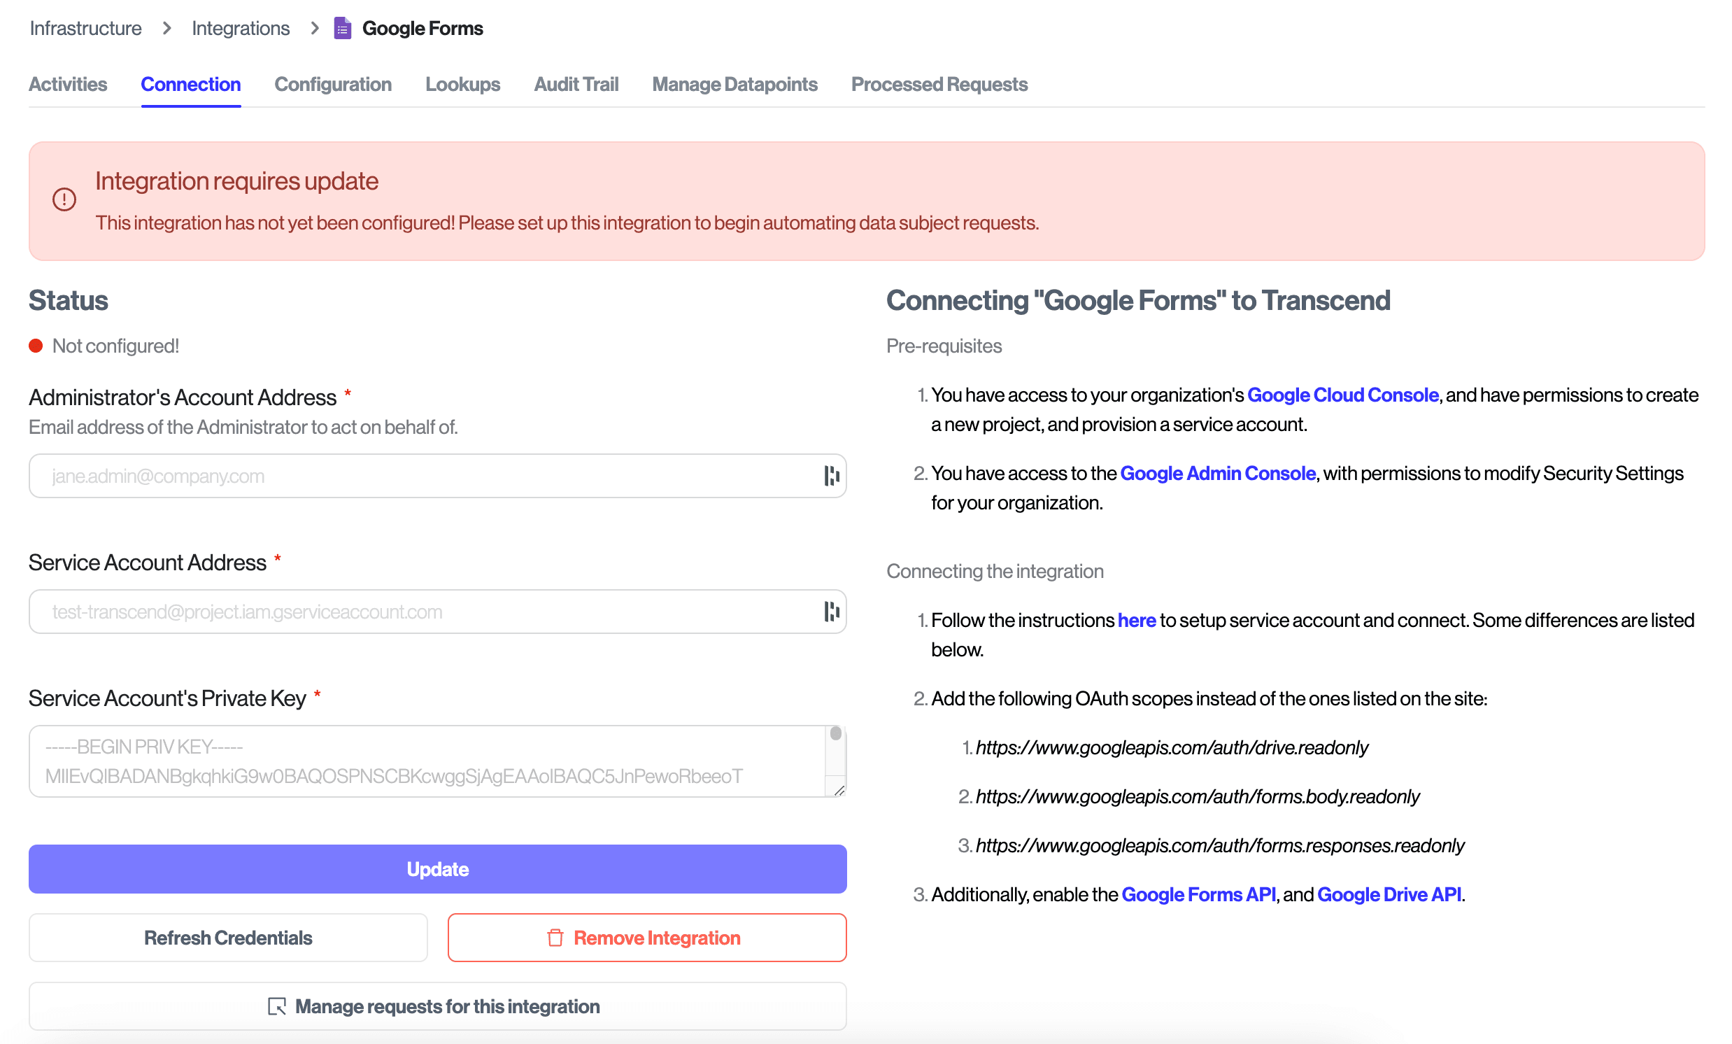The width and height of the screenshot is (1732, 1044).
Task: Switch to the Configuration tab
Action: pyautogui.click(x=332, y=85)
